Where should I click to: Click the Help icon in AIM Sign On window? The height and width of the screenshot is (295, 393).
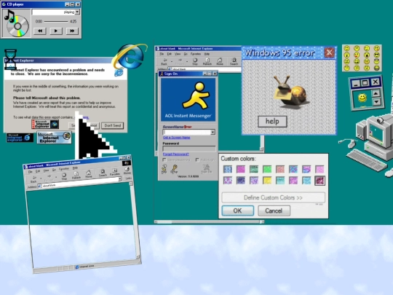[x=164, y=169]
